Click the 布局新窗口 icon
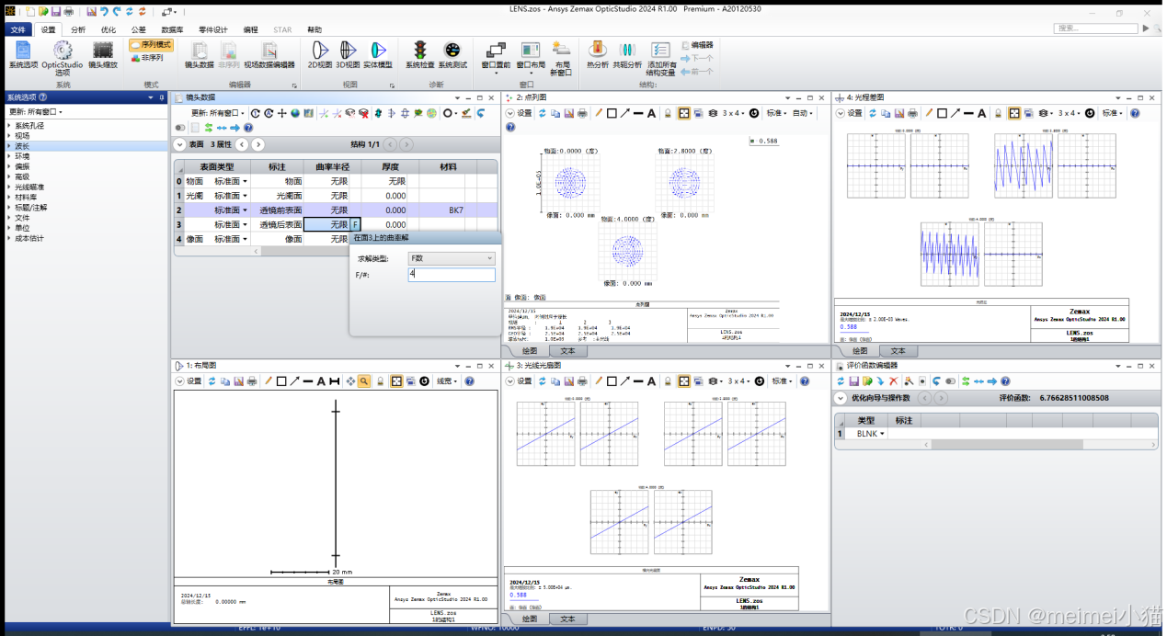1167x636 pixels. point(563,58)
